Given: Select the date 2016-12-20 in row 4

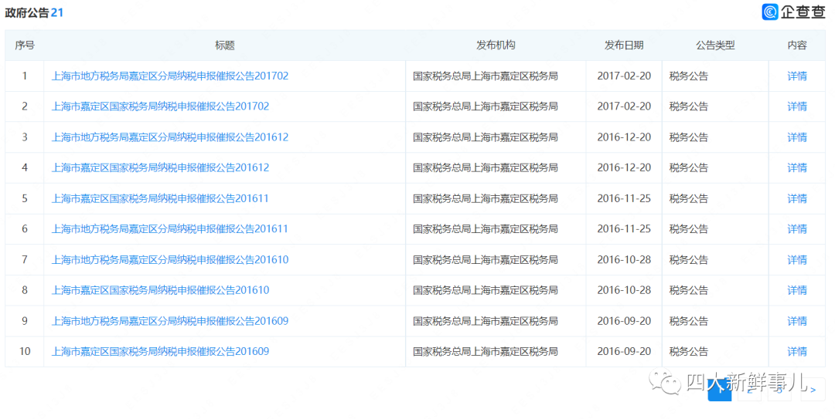Looking at the screenshot, I should click(x=624, y=167).
